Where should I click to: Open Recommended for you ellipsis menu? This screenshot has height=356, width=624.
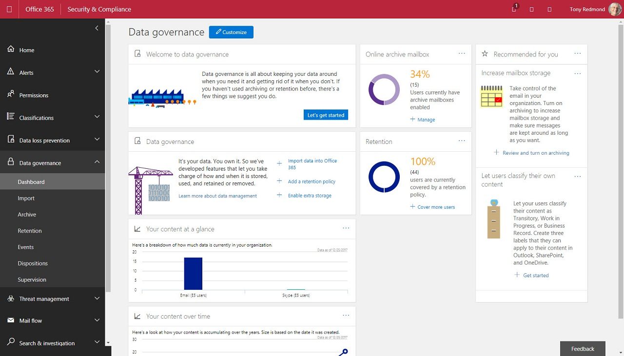click(x=578, y=53)
